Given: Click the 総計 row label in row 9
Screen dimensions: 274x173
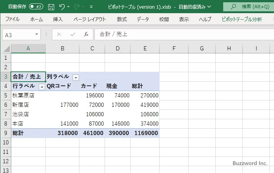Looking at the screenshot, I should coord(28,133).
